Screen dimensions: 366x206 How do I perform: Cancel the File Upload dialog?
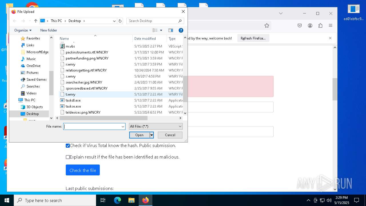[170, 135]
